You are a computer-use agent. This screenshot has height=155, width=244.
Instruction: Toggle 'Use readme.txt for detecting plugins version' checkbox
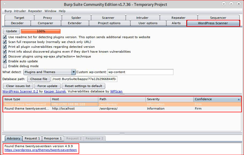tap(5, 37)
